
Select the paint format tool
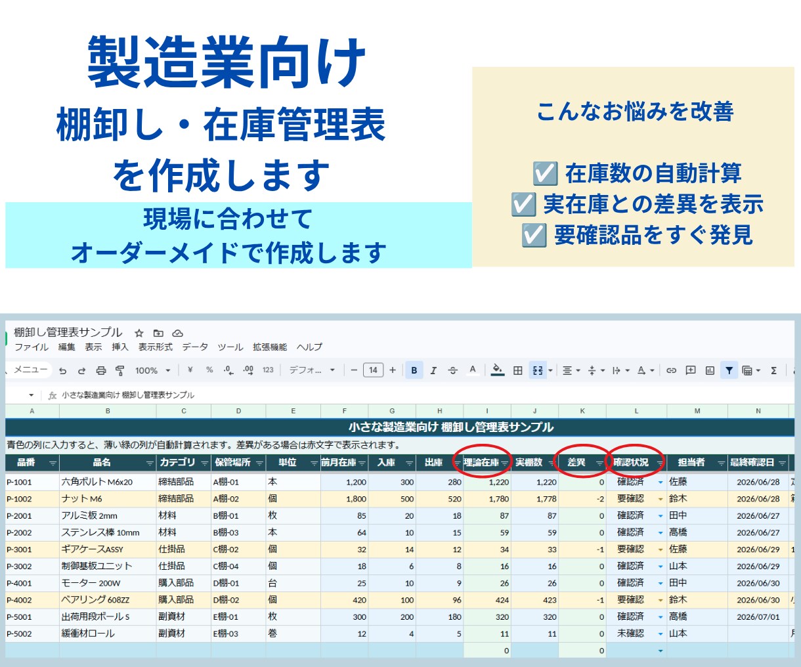click(119, 370)
